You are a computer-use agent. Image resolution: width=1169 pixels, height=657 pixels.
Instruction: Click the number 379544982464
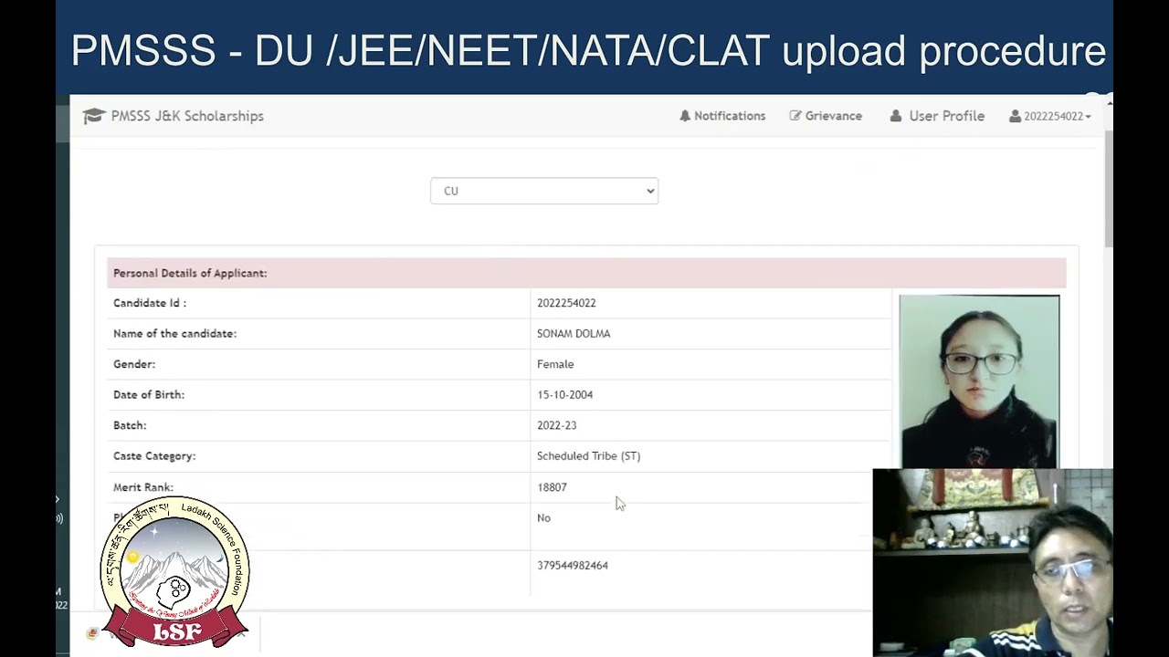pos(573,566)
